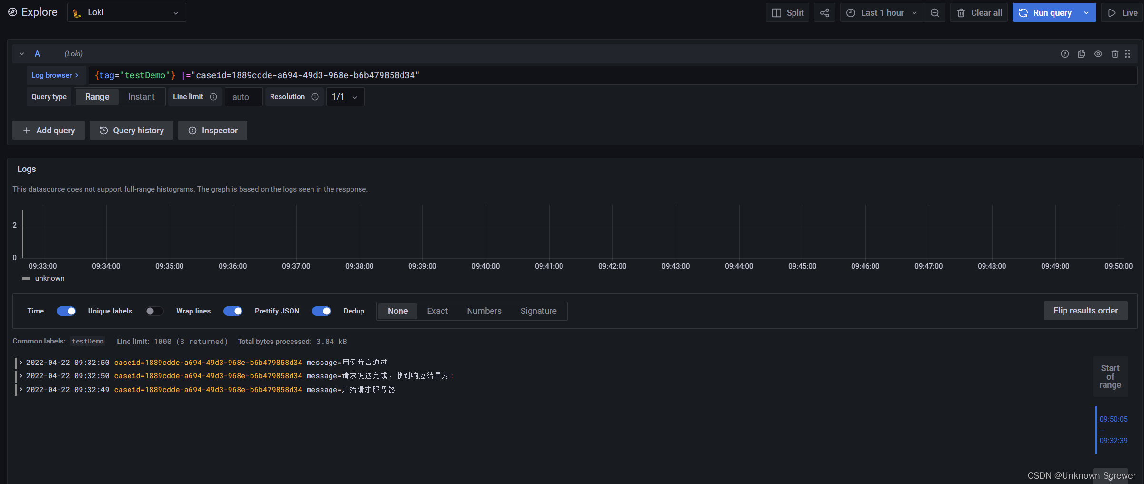
Task: Toggle the Prettify JSON switch
Action: coord(321,311)
